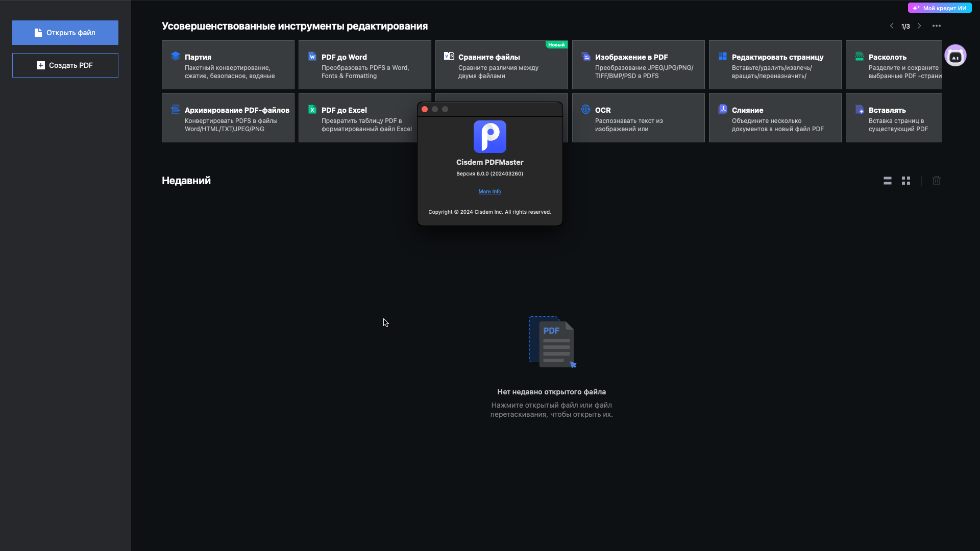Switch recent files to grid view
980x551 pixels.
906,181
